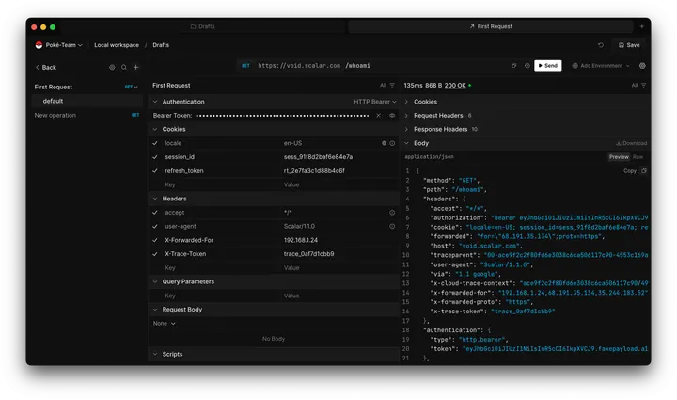Collapse the Query Parameters section
This screenshot has width=677, height=400.
155,281
